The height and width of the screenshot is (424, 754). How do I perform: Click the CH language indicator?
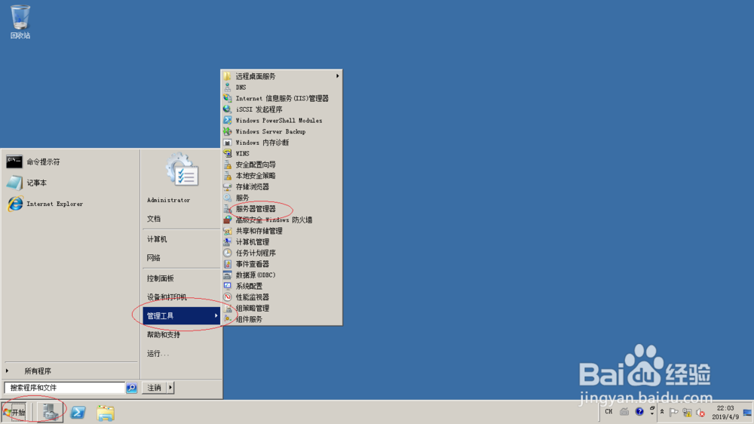(x=608, y=411)
